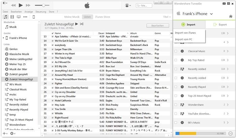The height and width of the screenshot is (138, 236).
Task: Click the TunesGo Import button
Action: coord(189,25)
